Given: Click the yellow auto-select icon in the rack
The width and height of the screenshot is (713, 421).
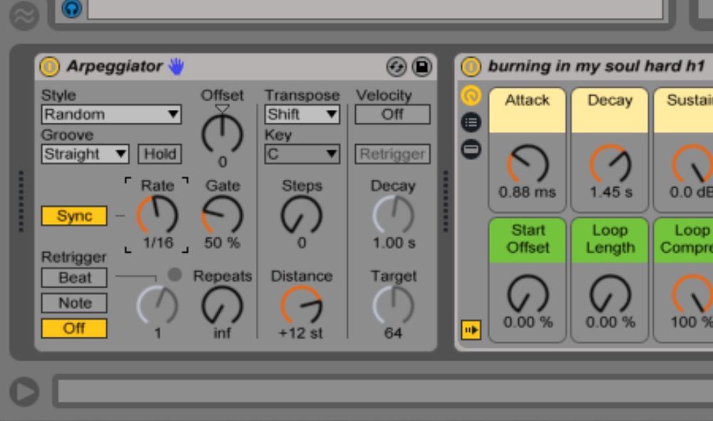Looking at the screenshot, I should [471, 330].
